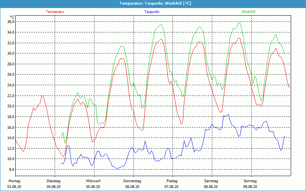The width and height of the screenshot is (306, 191).
Task: Select the Sonntag day label
Action: (x=250, y=181)
